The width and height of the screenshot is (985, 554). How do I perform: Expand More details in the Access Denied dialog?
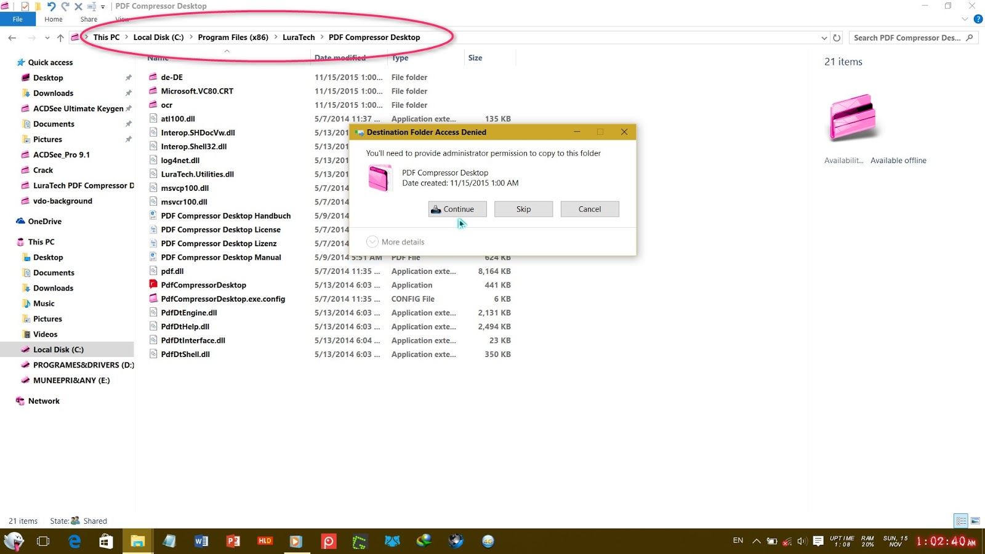tap(396, 241)
